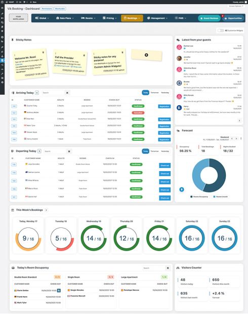248x314 pixels.
Task: Select Tomorrow tab in Departing Today
Action: [x=154, y=151]
